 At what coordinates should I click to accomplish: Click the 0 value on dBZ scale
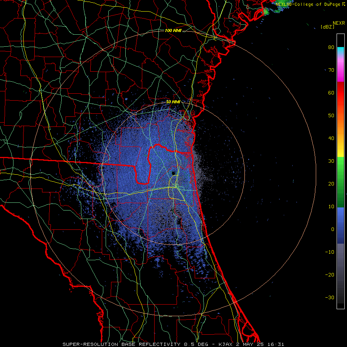[x=333, y=229]
